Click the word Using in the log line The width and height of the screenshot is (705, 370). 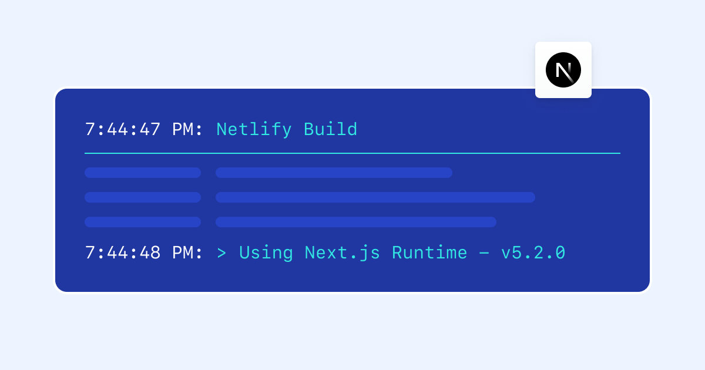point(266,253)
